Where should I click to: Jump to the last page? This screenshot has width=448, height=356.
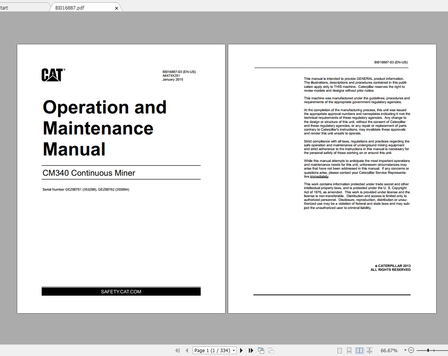click(251, 350)
